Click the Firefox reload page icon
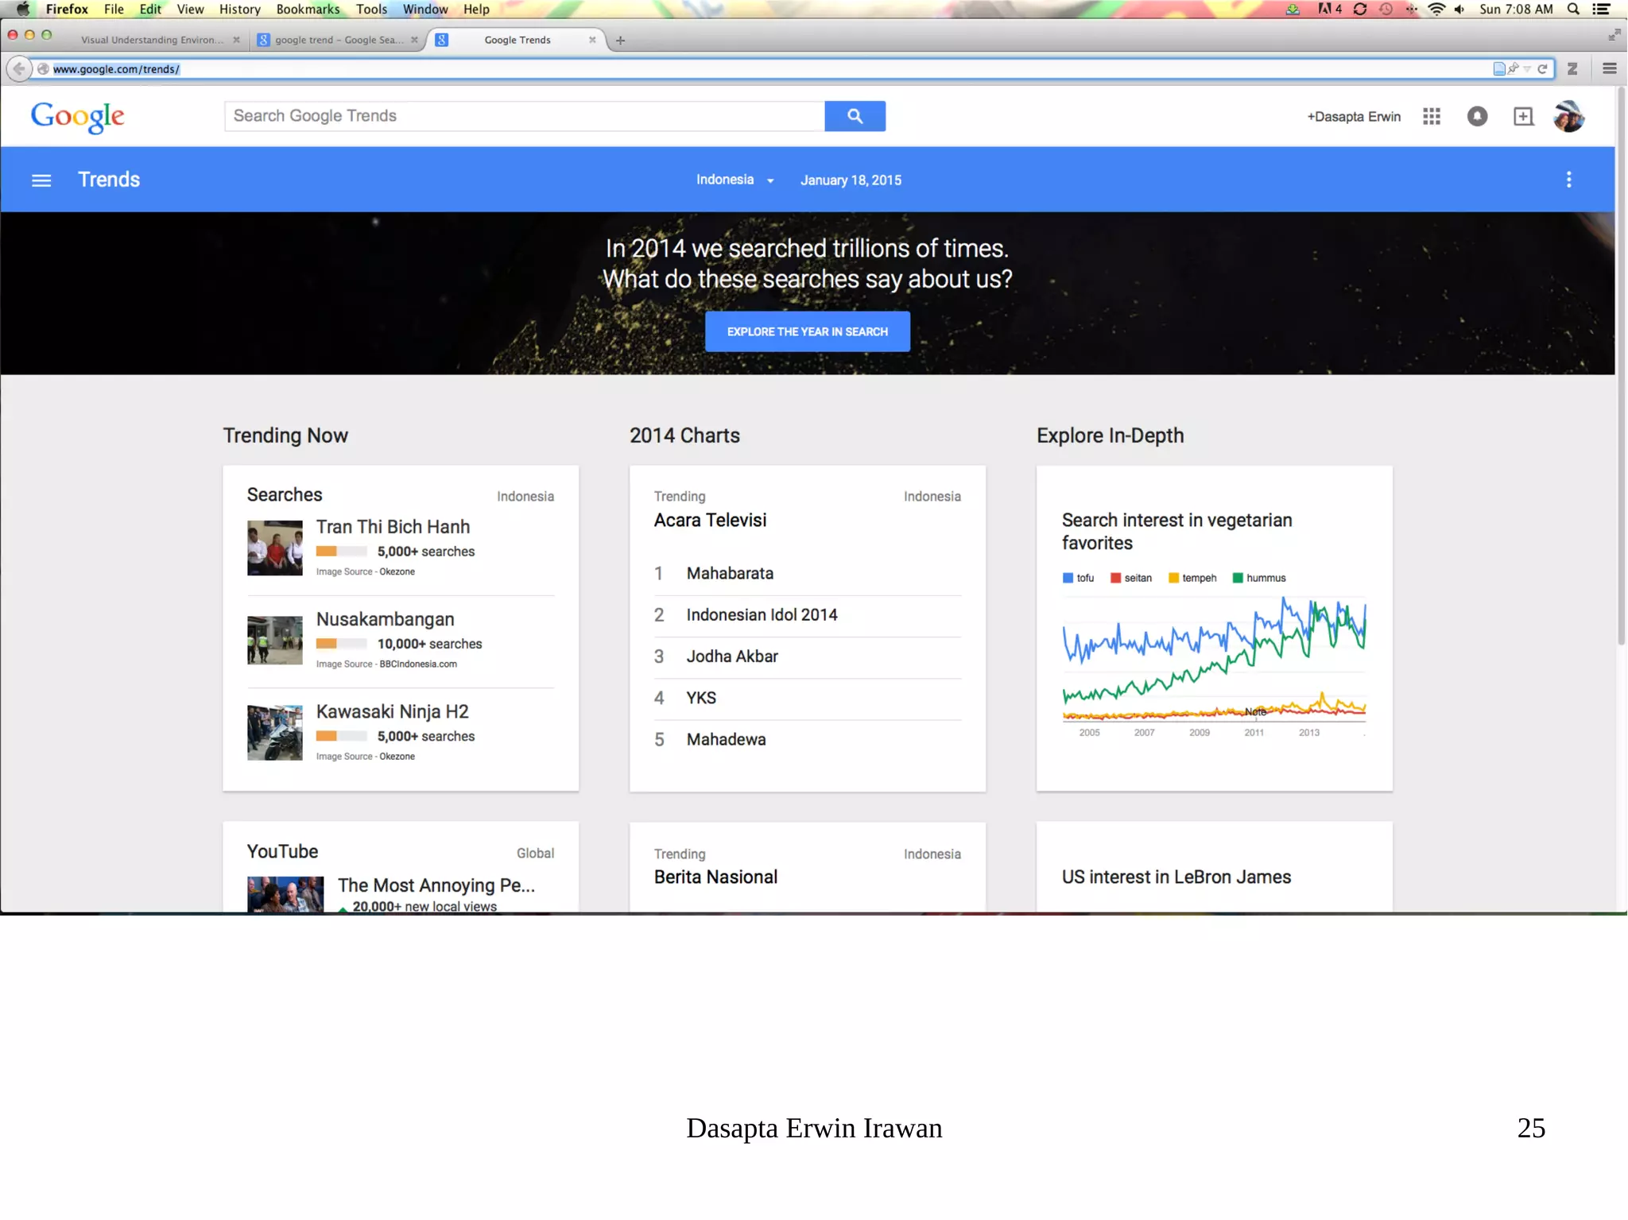1628x1220 pixels. click(x=1543, y=69)
